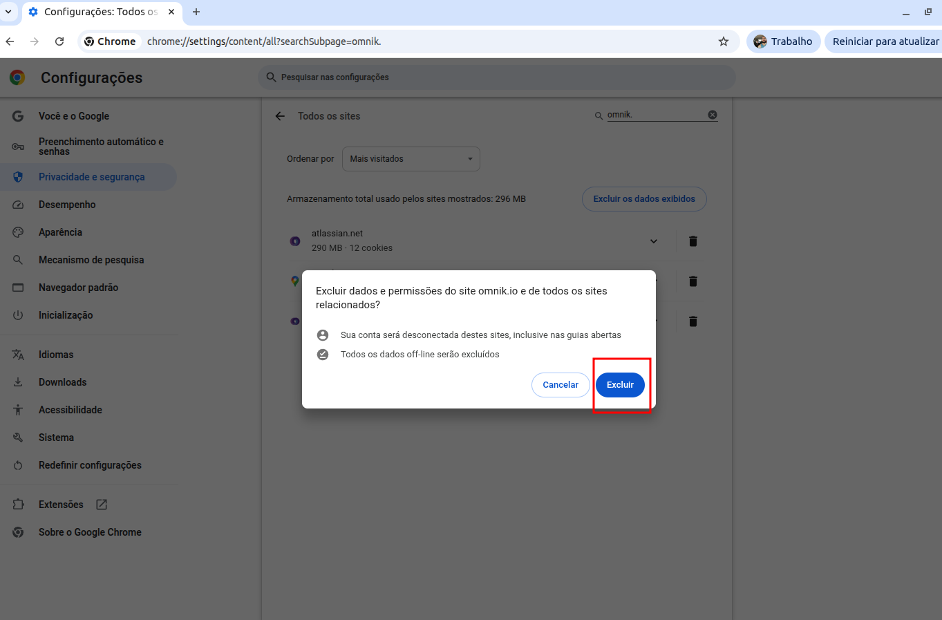This screenshot has width=942, height=620.
Task: Open a new tab
Action: pyautogui.click(x=196, y=12)
